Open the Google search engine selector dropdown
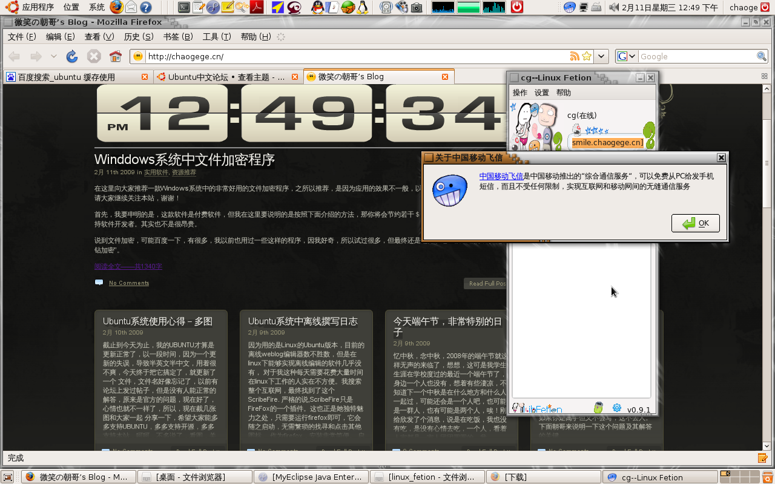The height and width of the screenshot is (484, 775). point(627,56)
